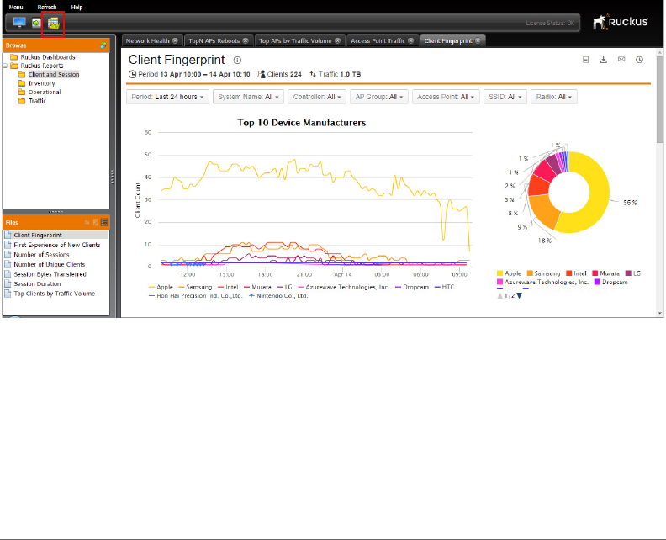Open the Period: Last 24 hours dropdown
The height and width of the screenshot is (540, 666).
[x=167, y=97]
